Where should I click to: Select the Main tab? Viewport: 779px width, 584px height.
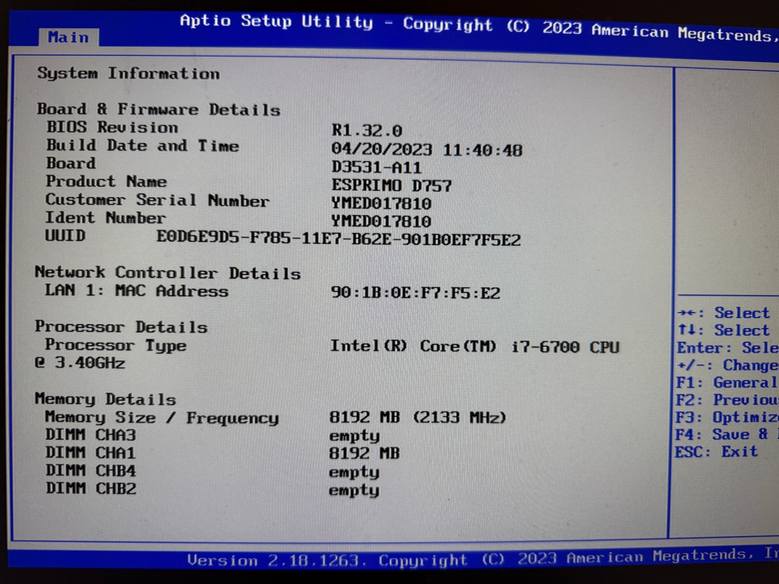coord(68,37)
